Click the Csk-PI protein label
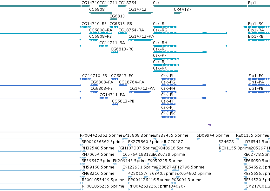 [167, 76]
